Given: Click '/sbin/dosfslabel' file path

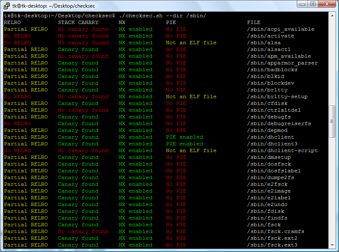Looking at the screenshot, I should click(274, 171).
